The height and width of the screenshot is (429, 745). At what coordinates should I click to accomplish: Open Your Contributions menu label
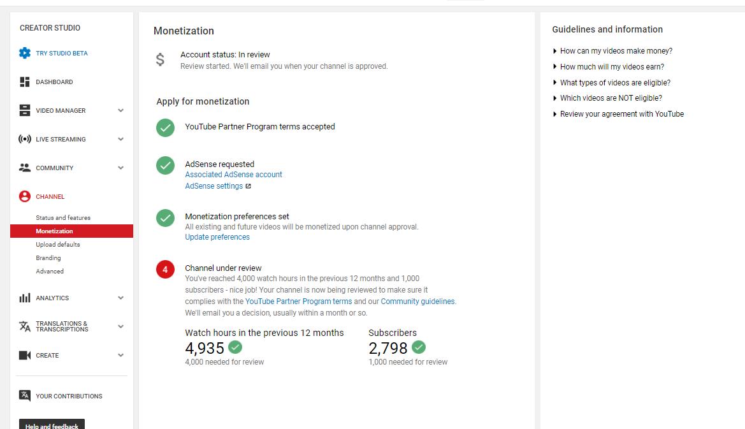click(69, 396)
